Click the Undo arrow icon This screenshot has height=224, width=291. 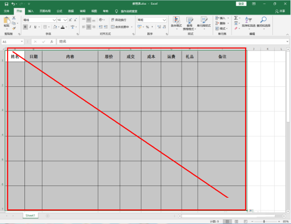point(13,4)
